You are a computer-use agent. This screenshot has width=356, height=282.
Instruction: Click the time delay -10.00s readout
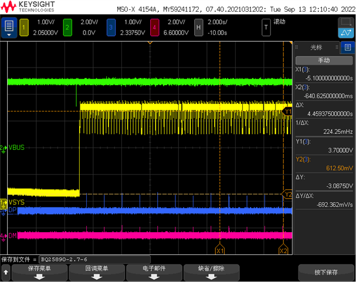pyautogui.click(x=217, y=33)
